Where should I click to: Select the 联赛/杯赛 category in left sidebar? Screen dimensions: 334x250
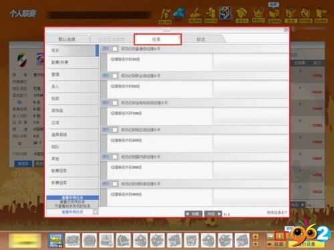click(73, 63)
